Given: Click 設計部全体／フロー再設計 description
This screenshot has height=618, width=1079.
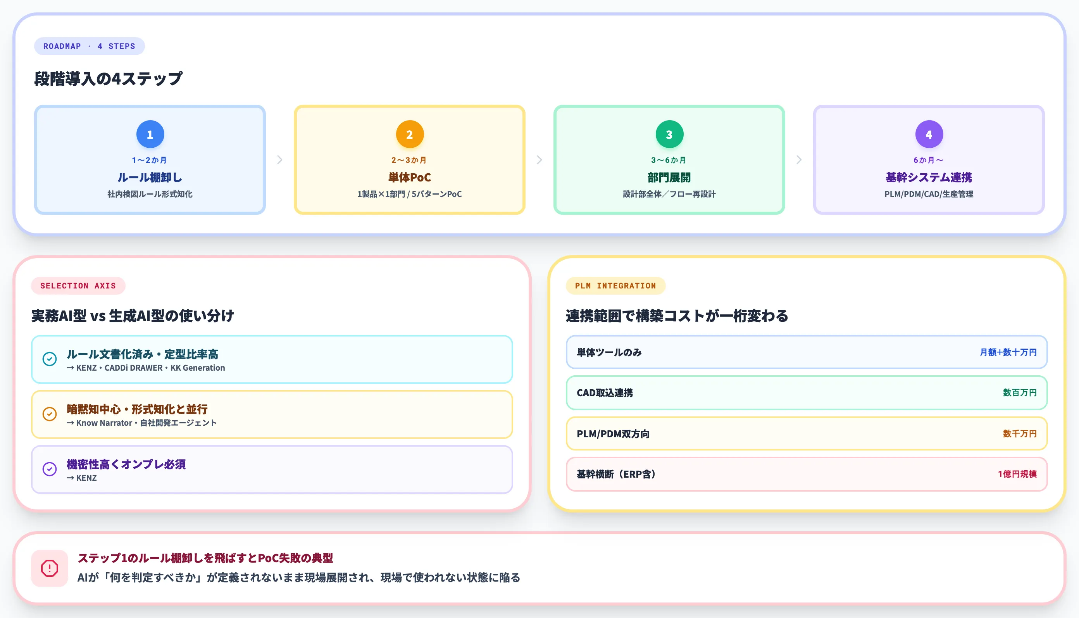Looking at the screenshot, I should [669, 194].
